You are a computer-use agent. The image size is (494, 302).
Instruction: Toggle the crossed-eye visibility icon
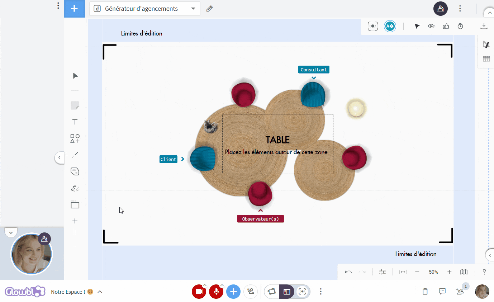point(432,26)
